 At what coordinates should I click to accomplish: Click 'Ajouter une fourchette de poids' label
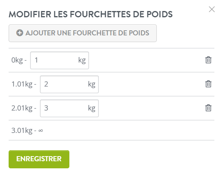pyautogui.click(x=87, y=33)
